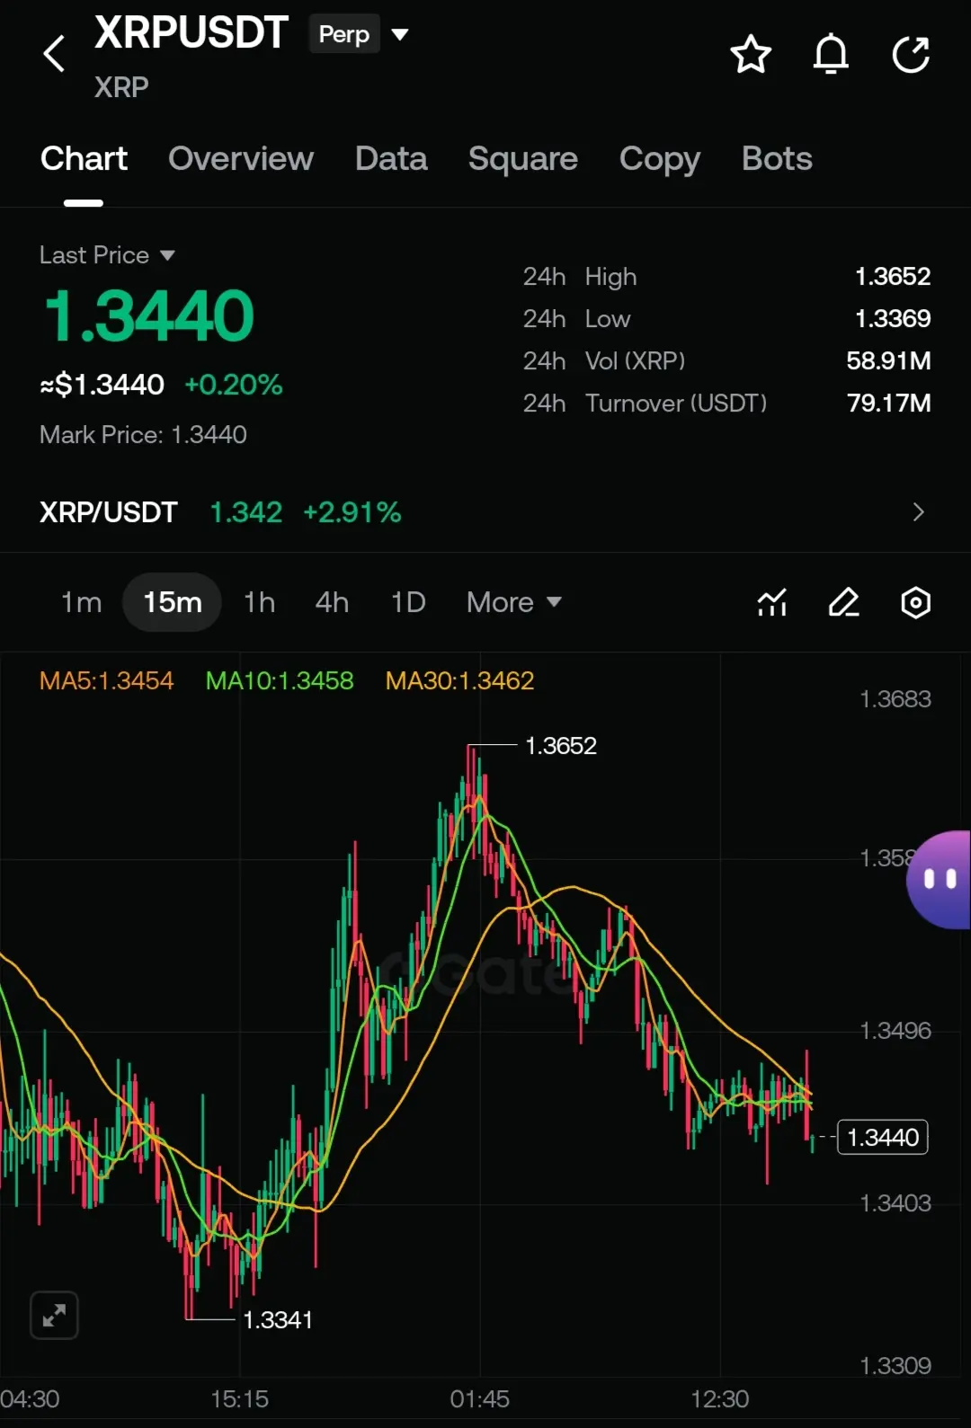
Task: Tap the 01:45 time axis label
Action: tap(479, 1399)
